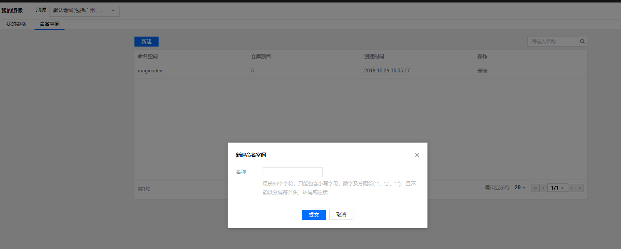Click the 操作 column header

tap(482, 57)
